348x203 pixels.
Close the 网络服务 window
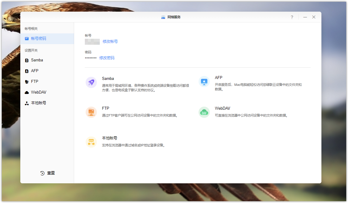[314, 17]
